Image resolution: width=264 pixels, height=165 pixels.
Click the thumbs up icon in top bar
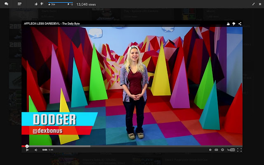tap(36, 4)
